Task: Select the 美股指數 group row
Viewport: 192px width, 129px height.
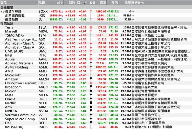Action: pyautogui.click(x=96, y=7)
